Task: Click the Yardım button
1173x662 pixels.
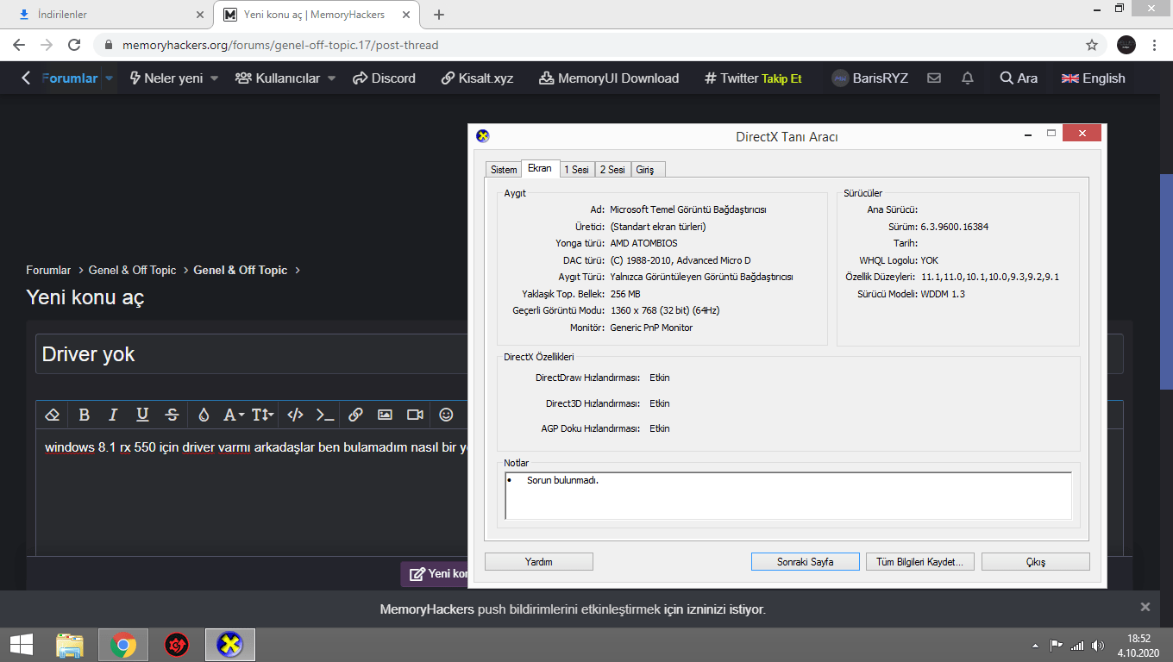Action: 539,562
